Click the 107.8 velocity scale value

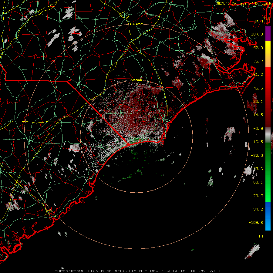coord(257,34)
